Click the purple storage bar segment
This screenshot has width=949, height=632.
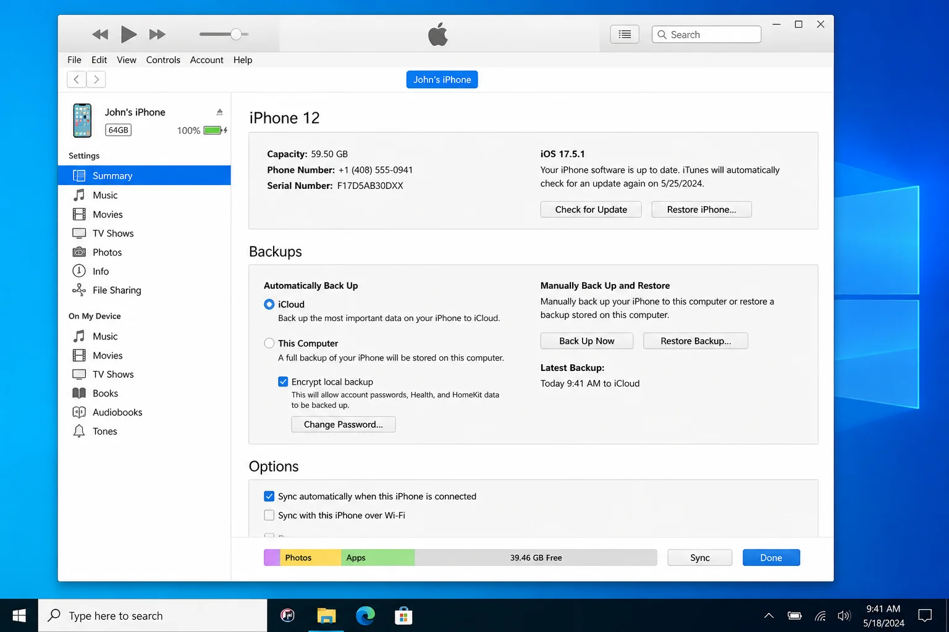click(272, 557)
